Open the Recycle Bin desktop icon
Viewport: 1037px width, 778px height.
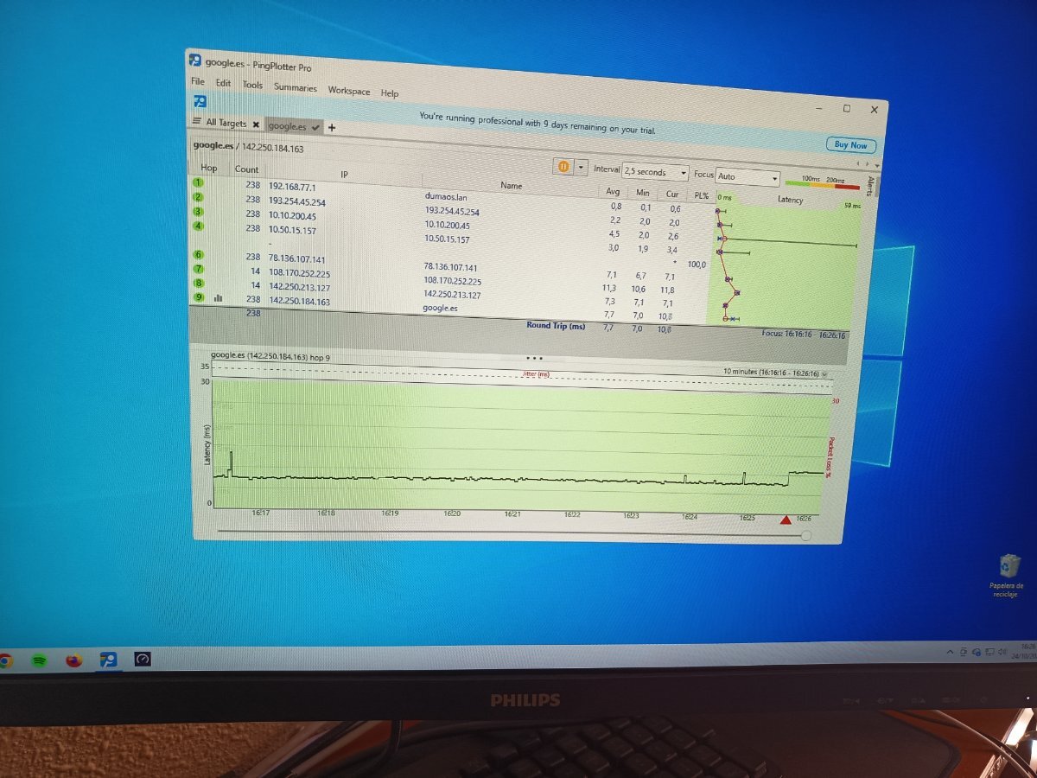1007,567
